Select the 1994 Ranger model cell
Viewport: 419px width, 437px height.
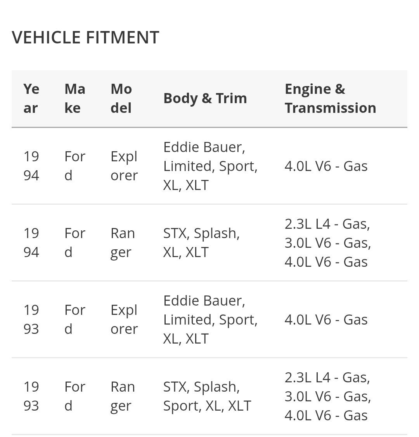[123, 243]
